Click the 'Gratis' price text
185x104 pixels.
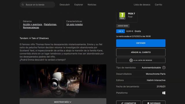[x=138, y=31]
